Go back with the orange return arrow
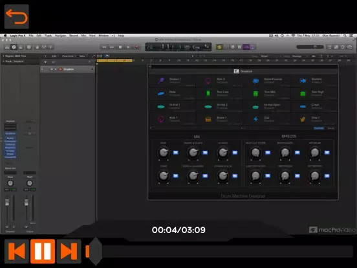 [x=17, y=17]
